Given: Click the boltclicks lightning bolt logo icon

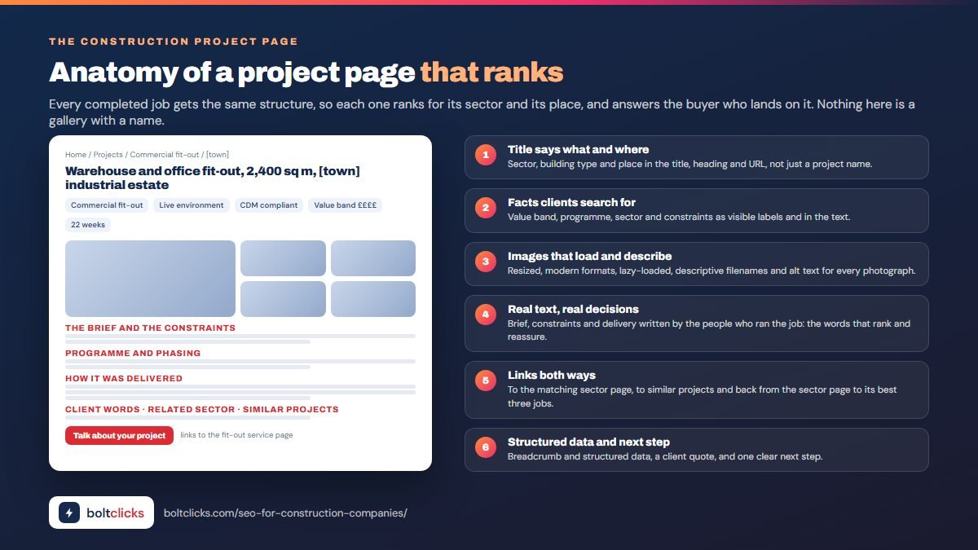Looking at the screenshot, I should pos(69,513).
